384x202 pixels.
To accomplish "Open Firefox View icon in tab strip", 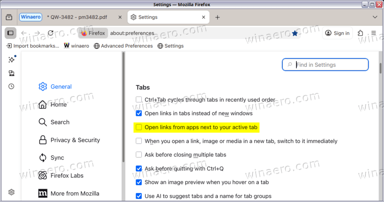I will coord(9,17).
